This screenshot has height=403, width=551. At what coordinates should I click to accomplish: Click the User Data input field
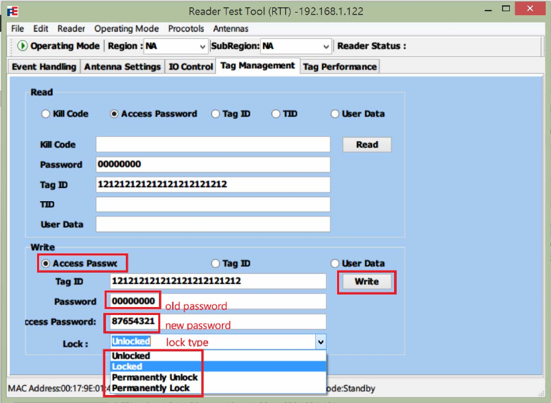point(213,224)
